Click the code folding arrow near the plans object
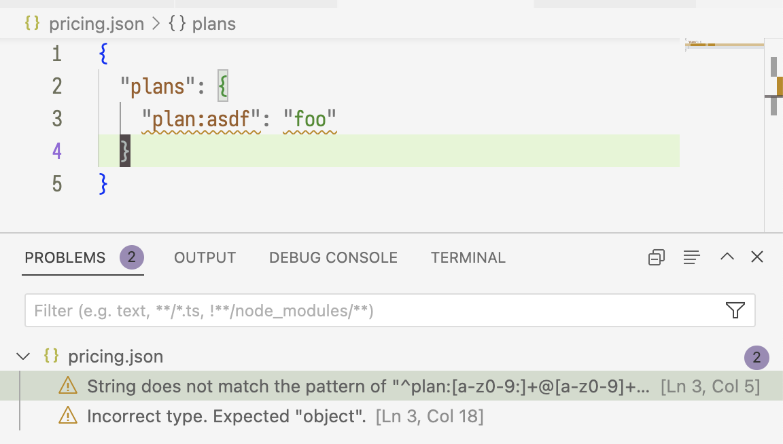Image resolution: width=783 pixels, height=444 pixels. [80, 86]
